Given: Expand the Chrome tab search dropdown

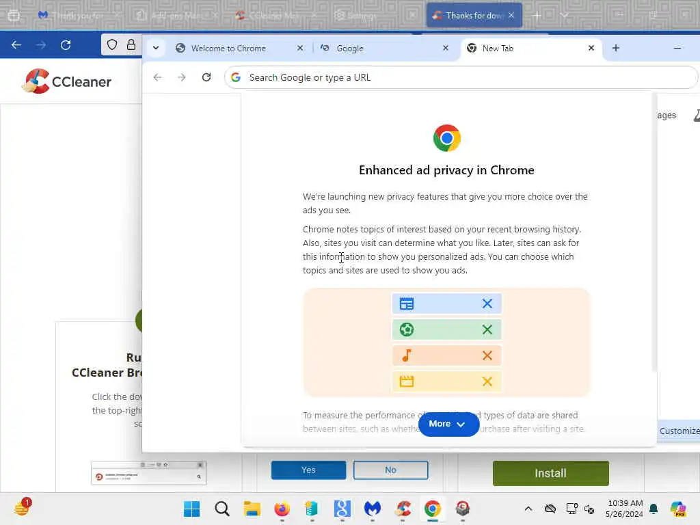Looking at the screenshot, I should 156,48.
